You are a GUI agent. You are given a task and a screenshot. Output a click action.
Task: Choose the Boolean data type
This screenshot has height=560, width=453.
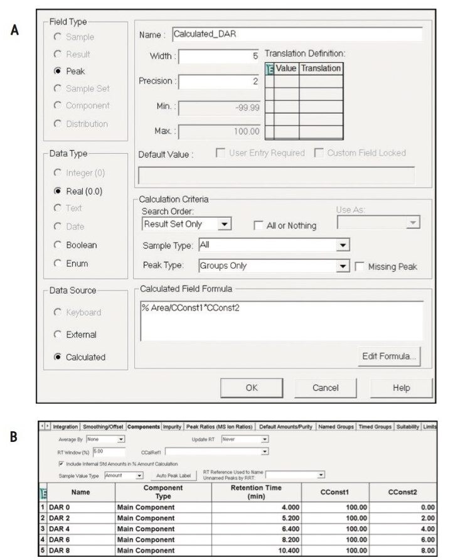click(x=58, y=245)
